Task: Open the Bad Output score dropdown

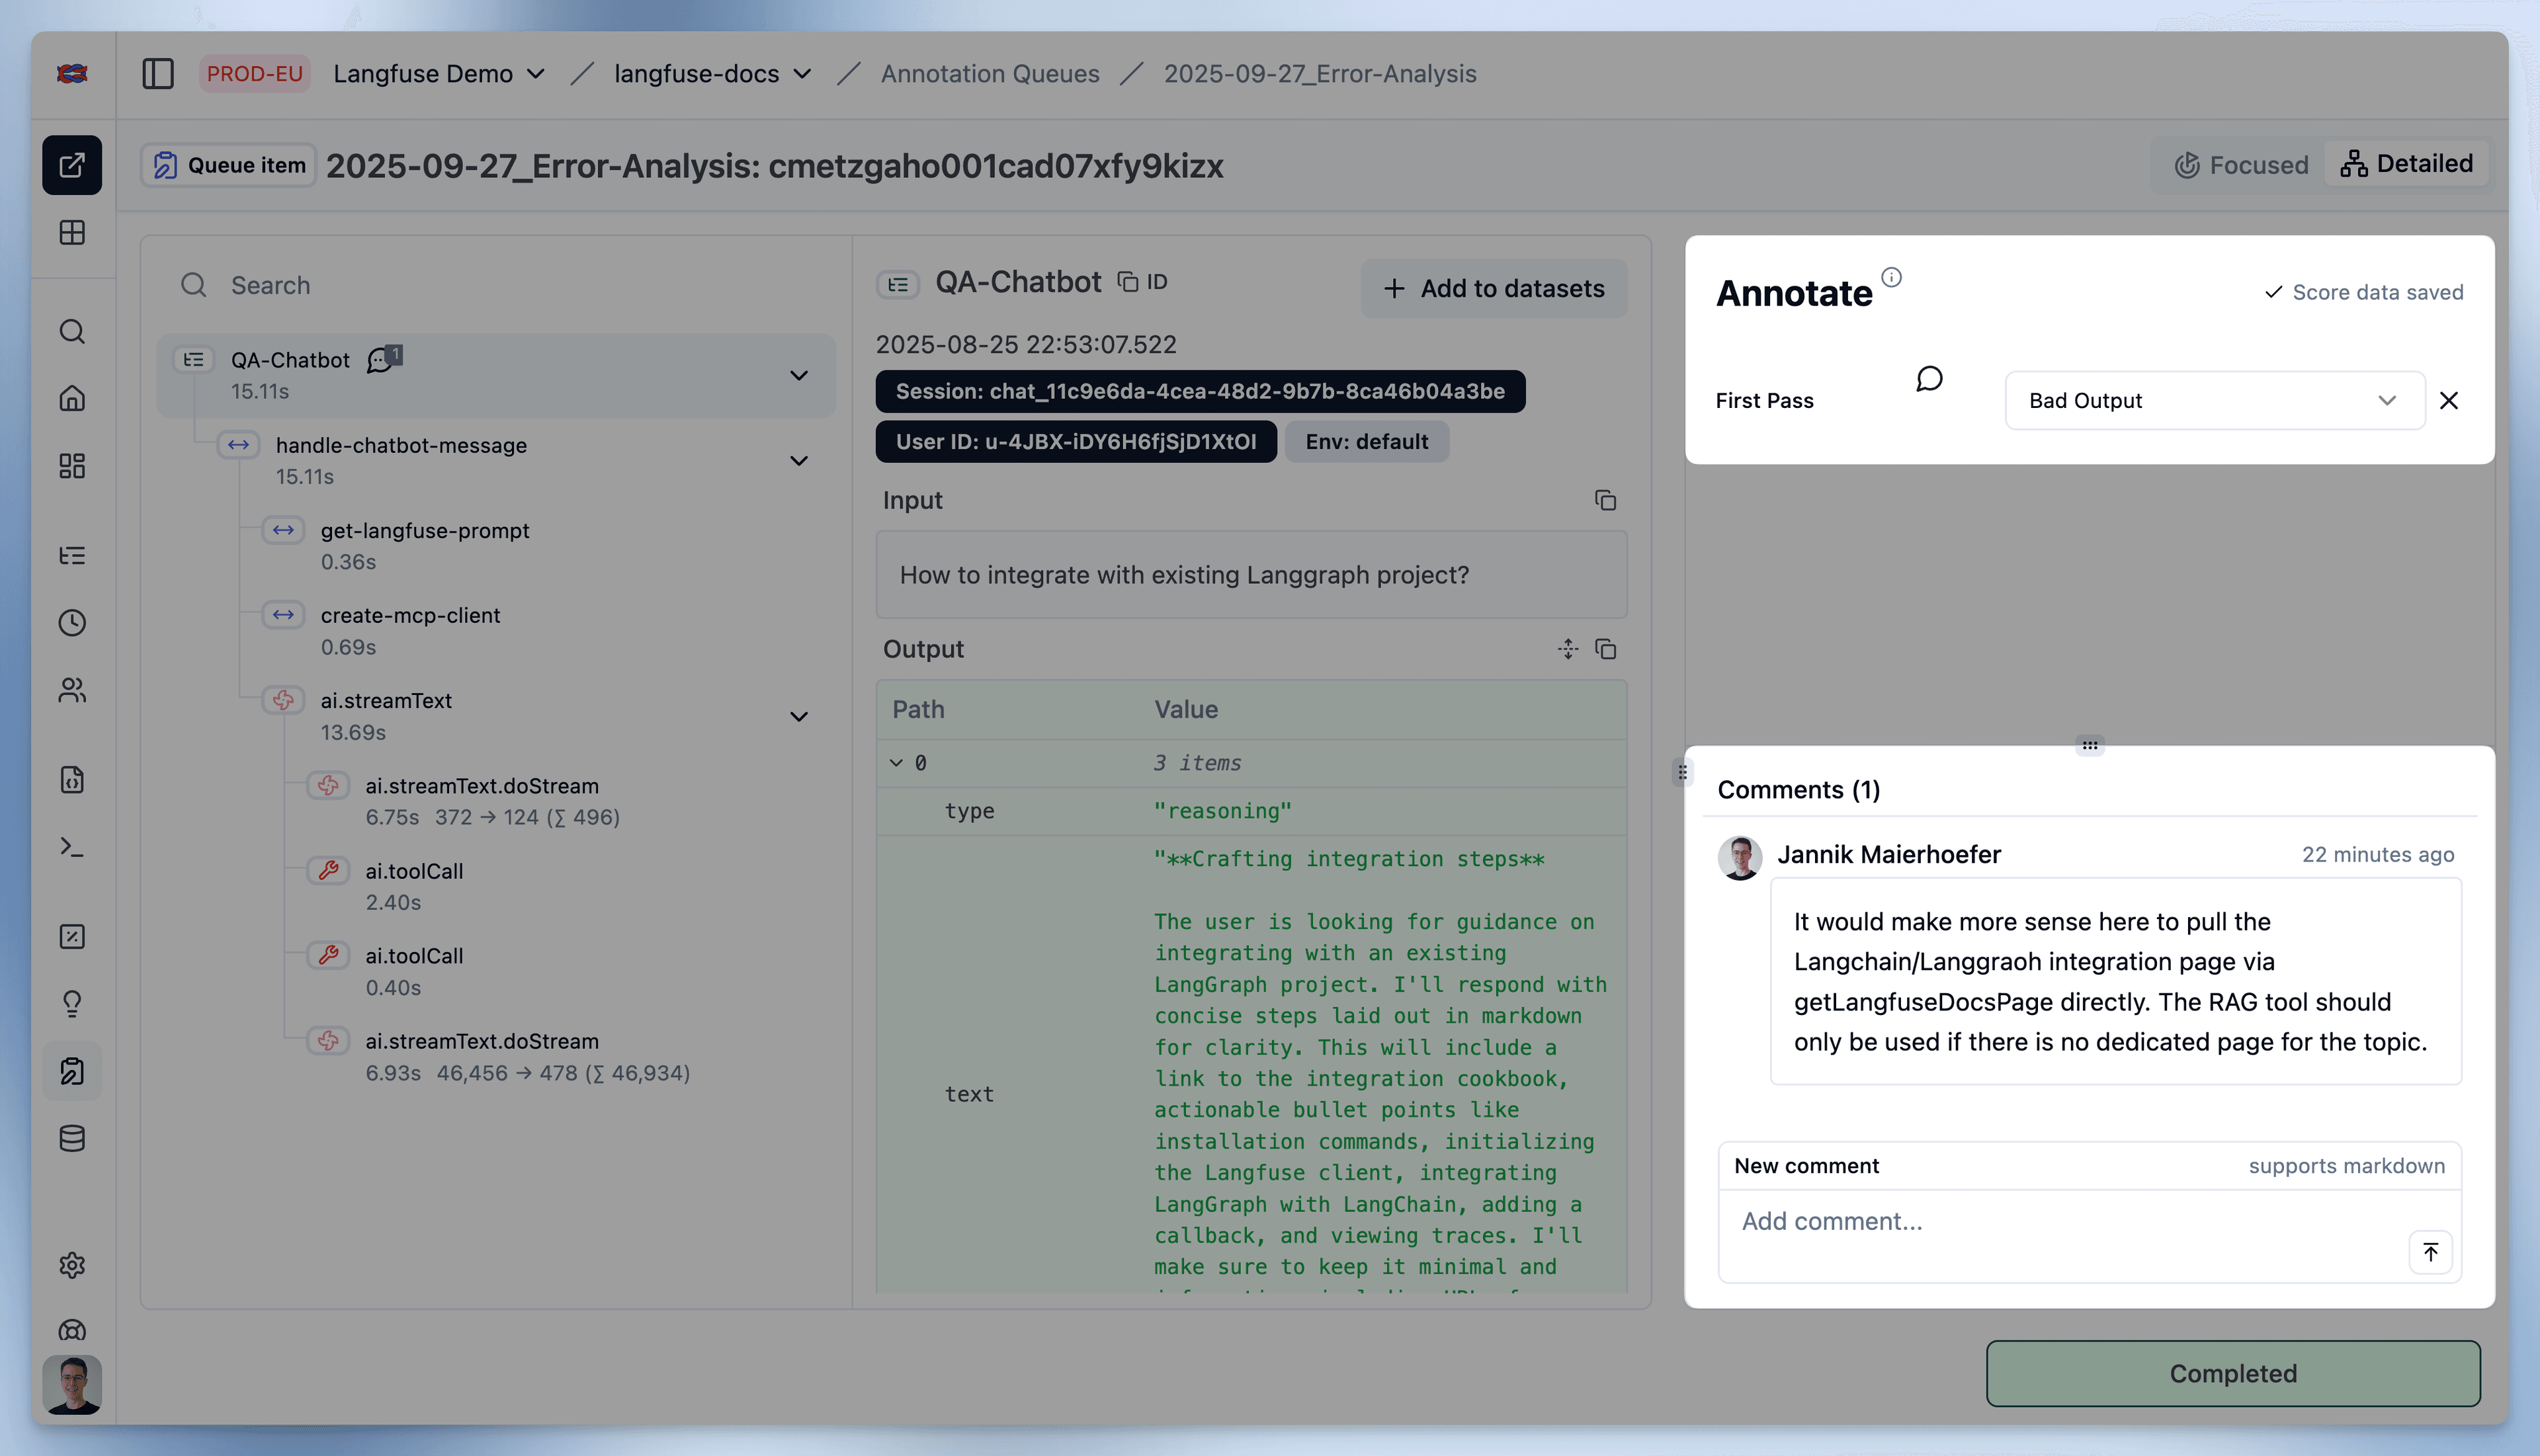Action: [x=2214, y=401]
